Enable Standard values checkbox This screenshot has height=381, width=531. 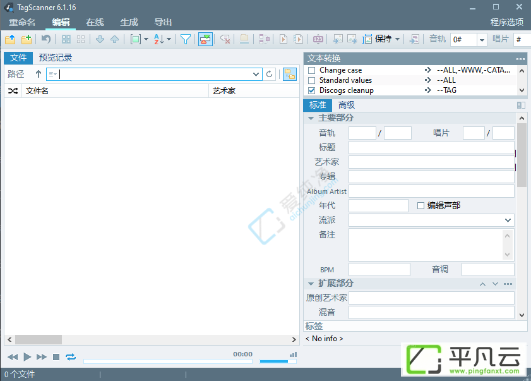[311, 81]
